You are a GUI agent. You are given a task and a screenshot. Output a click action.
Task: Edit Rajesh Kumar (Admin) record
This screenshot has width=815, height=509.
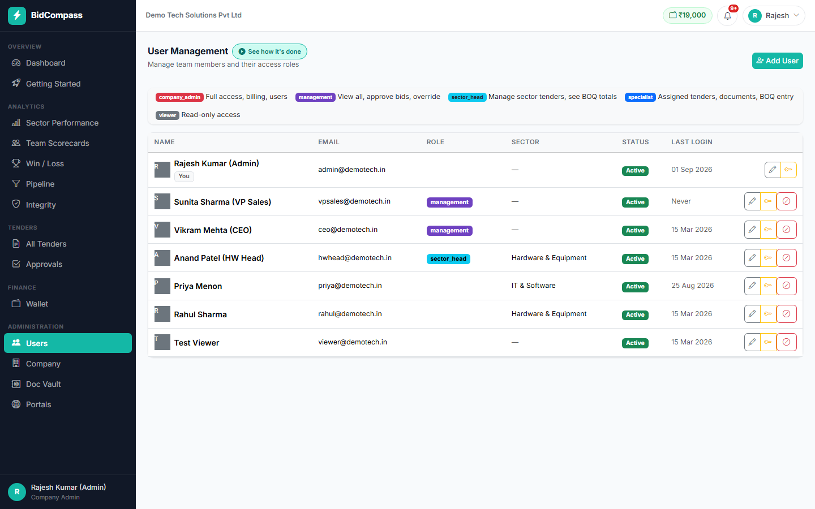click(773, 170)
